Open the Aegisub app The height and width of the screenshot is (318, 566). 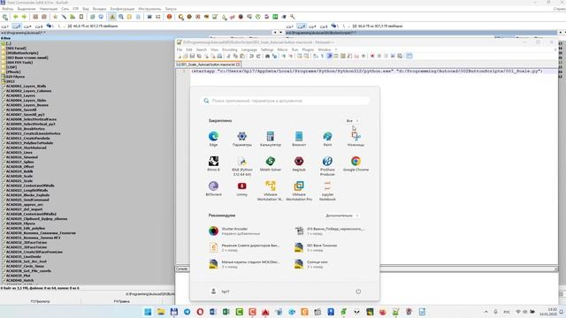pyautogui.click(x=299, y=163)
